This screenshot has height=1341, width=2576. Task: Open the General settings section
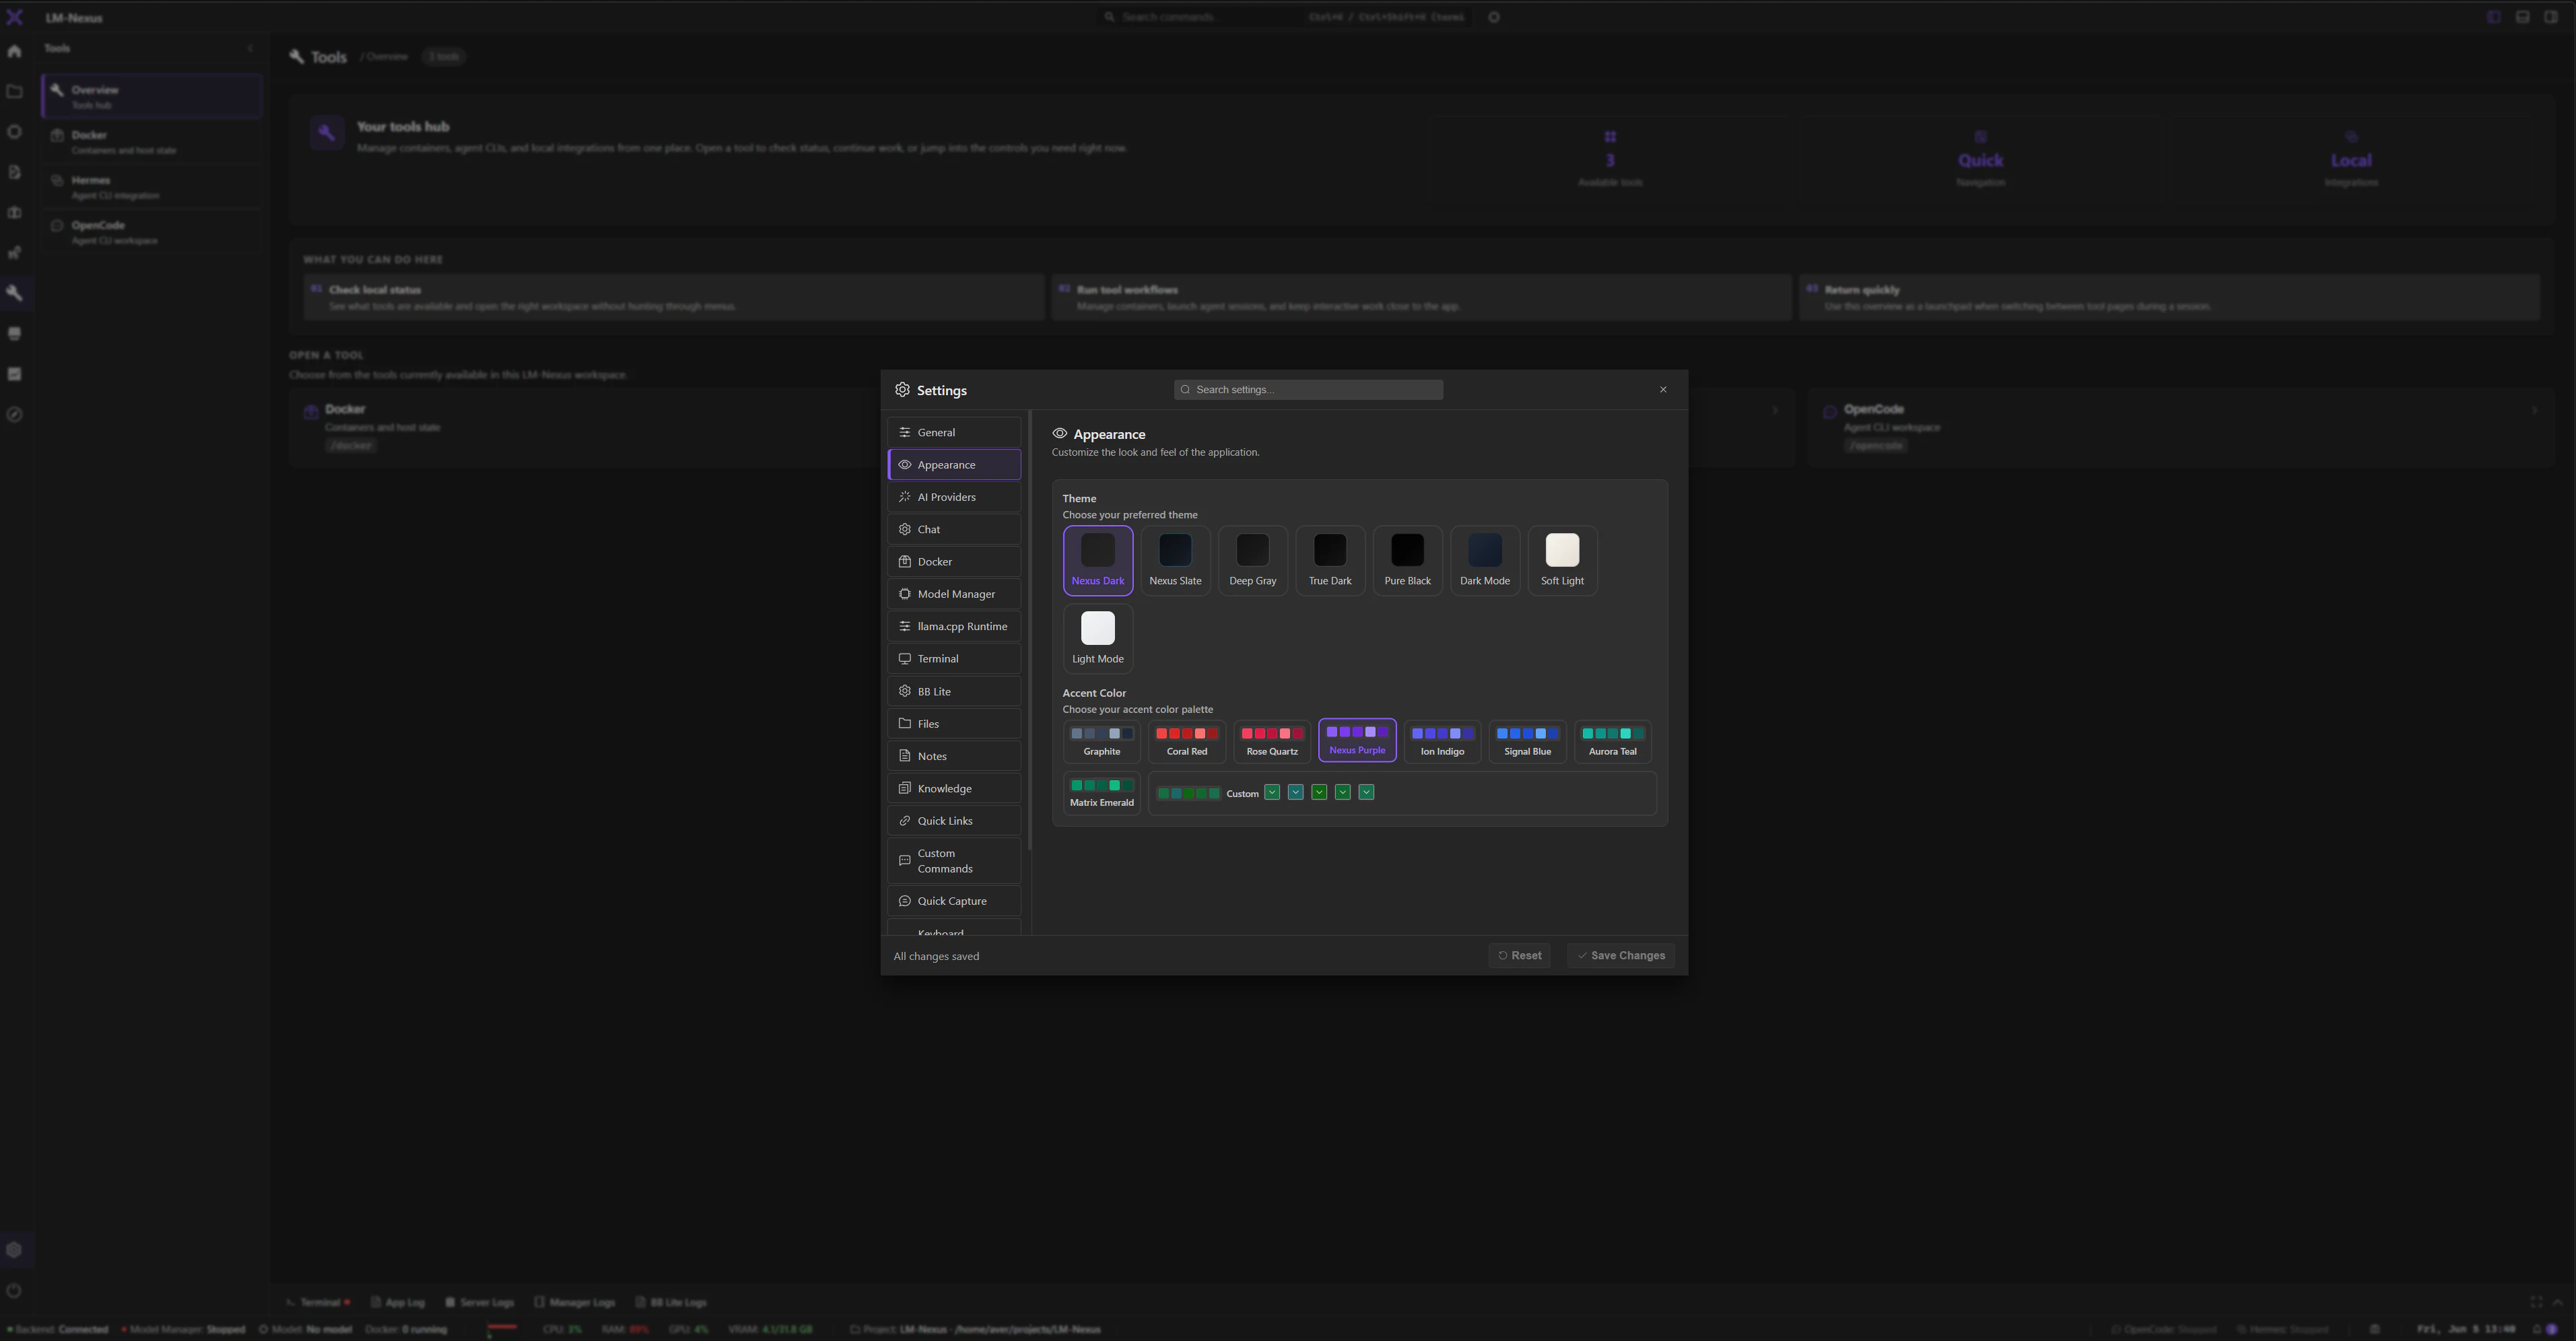[x=954, y=432]
